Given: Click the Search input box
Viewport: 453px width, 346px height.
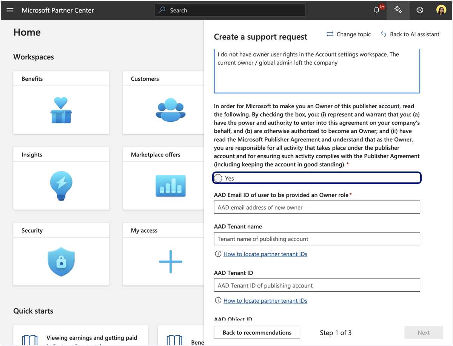Looking at the screenshot, I should (230, 10).
